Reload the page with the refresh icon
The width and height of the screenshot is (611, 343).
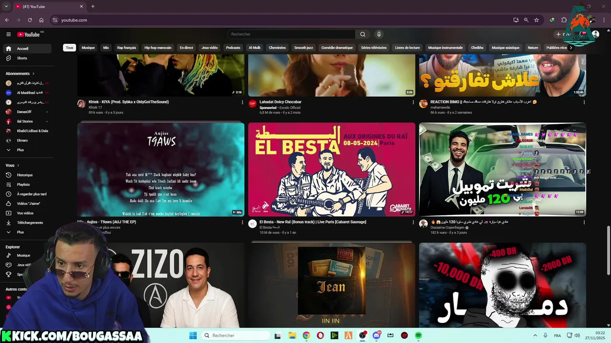coord(30,20)
